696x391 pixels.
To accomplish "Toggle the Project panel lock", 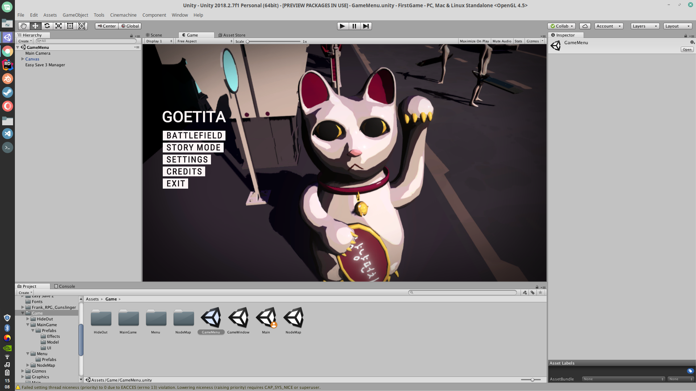I will (537, 287).
